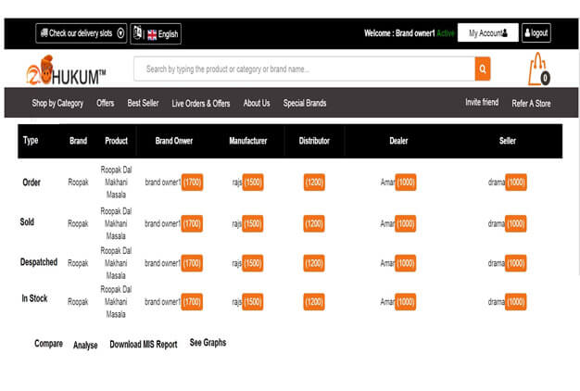Click See Graphs link

[x=208, y=343]
